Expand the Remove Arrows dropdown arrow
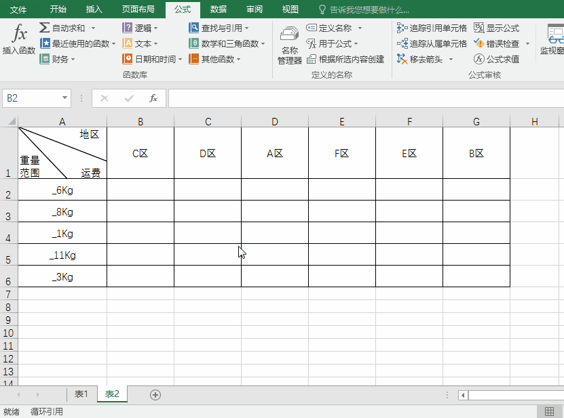 [451, 59]
